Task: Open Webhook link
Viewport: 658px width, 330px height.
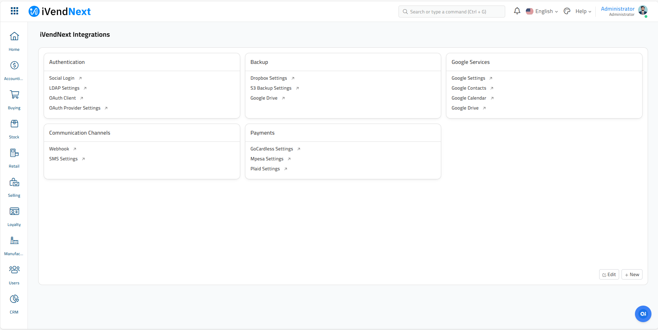Action: click(59, 149)
